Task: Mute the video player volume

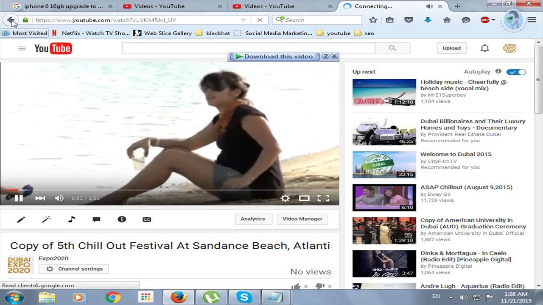Action: [59, 198]
